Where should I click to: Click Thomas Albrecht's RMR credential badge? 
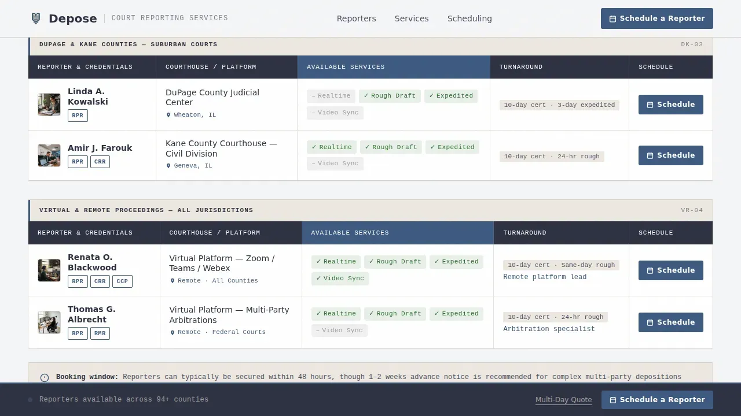[100, 333]
